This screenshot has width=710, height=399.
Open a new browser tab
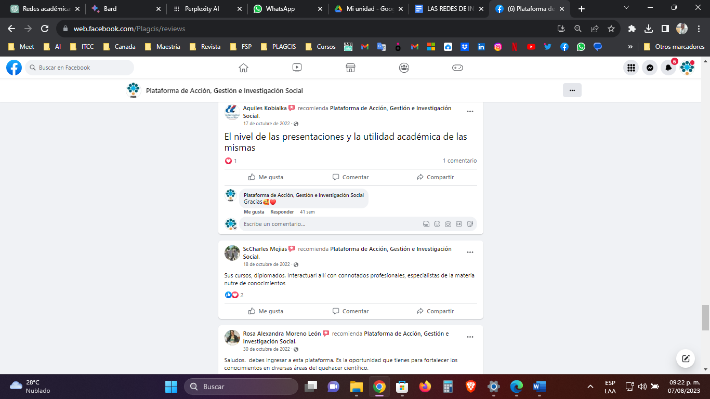[582, 9]
